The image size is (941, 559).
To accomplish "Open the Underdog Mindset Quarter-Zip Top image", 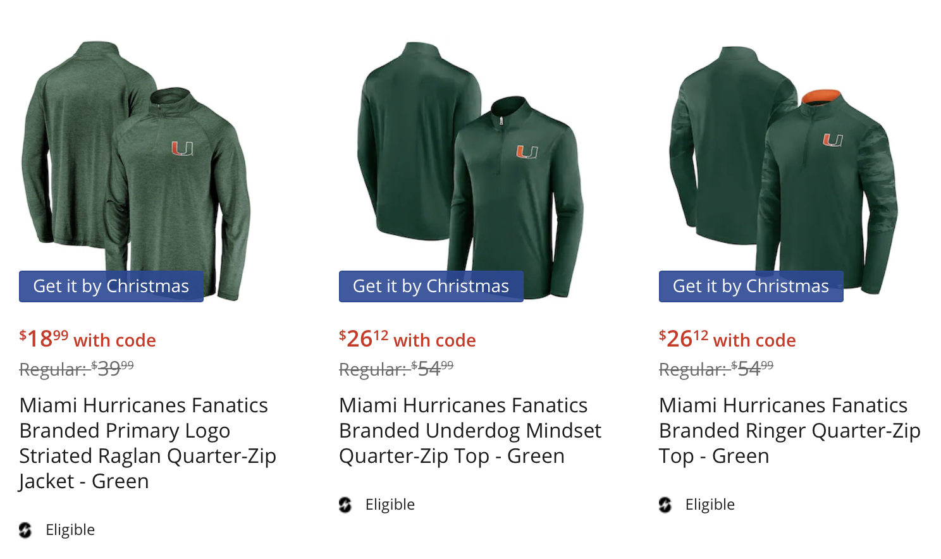I will pos(470,164).
